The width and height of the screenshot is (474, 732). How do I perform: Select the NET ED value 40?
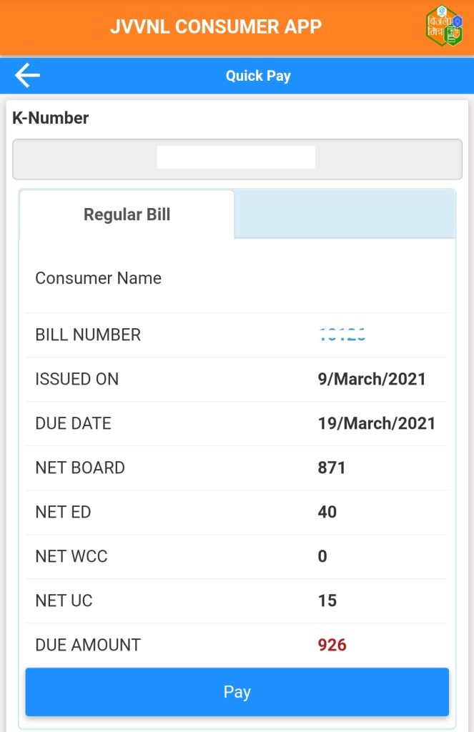(x=327, y=512)
